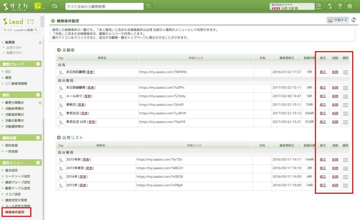This screenshot has width=360, height=220.
Task: Open the help question mark icon
Action: pos(339,6)
